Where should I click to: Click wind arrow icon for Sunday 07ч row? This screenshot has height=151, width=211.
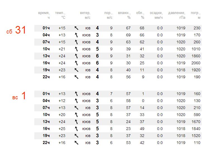76,108
